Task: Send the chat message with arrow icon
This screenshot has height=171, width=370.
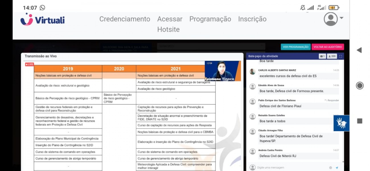Action: 337,168
